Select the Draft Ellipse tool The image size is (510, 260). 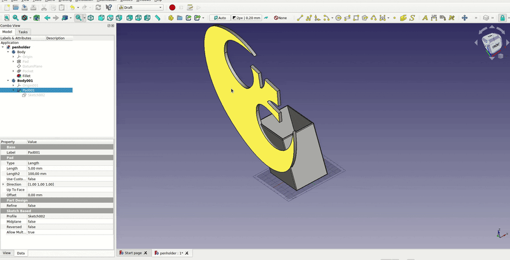pos(347,18)
